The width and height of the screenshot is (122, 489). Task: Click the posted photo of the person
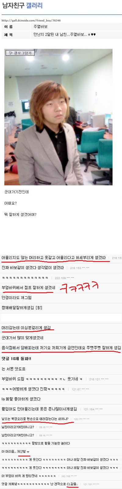[58, 117]
